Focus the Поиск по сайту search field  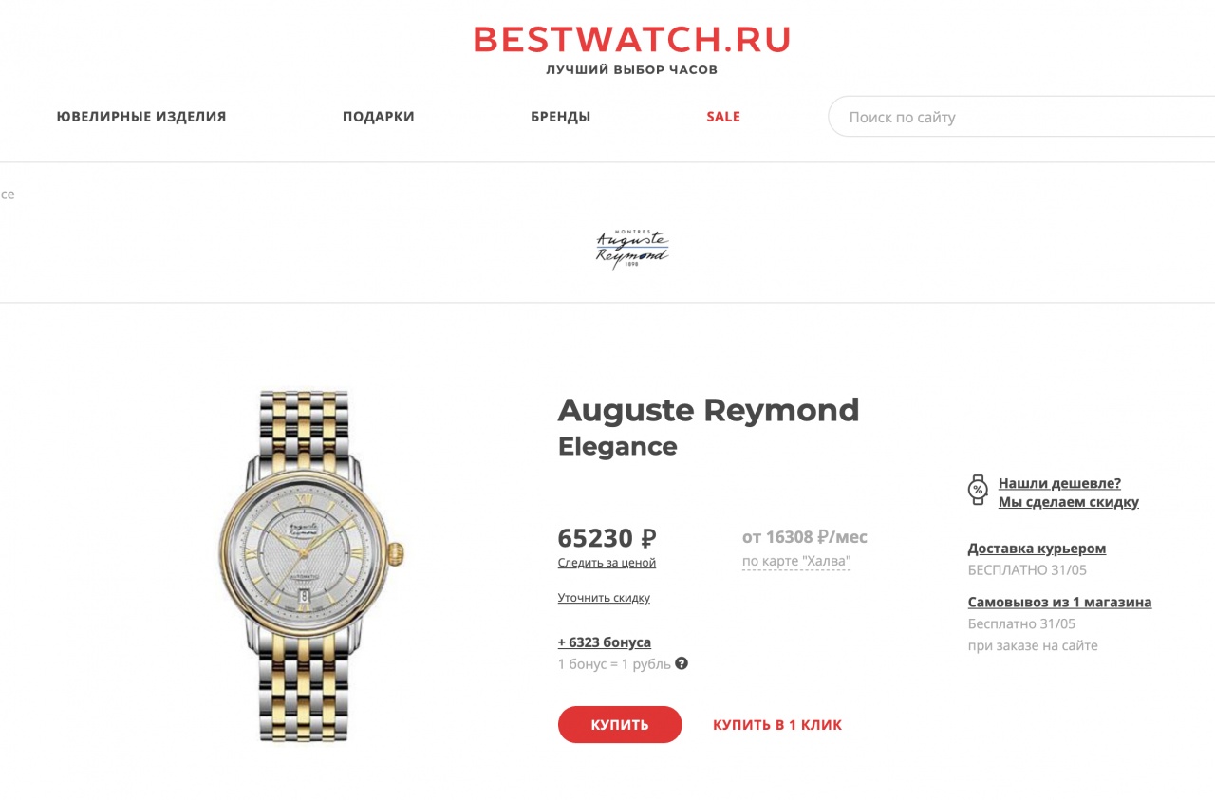pos(1021,117)
